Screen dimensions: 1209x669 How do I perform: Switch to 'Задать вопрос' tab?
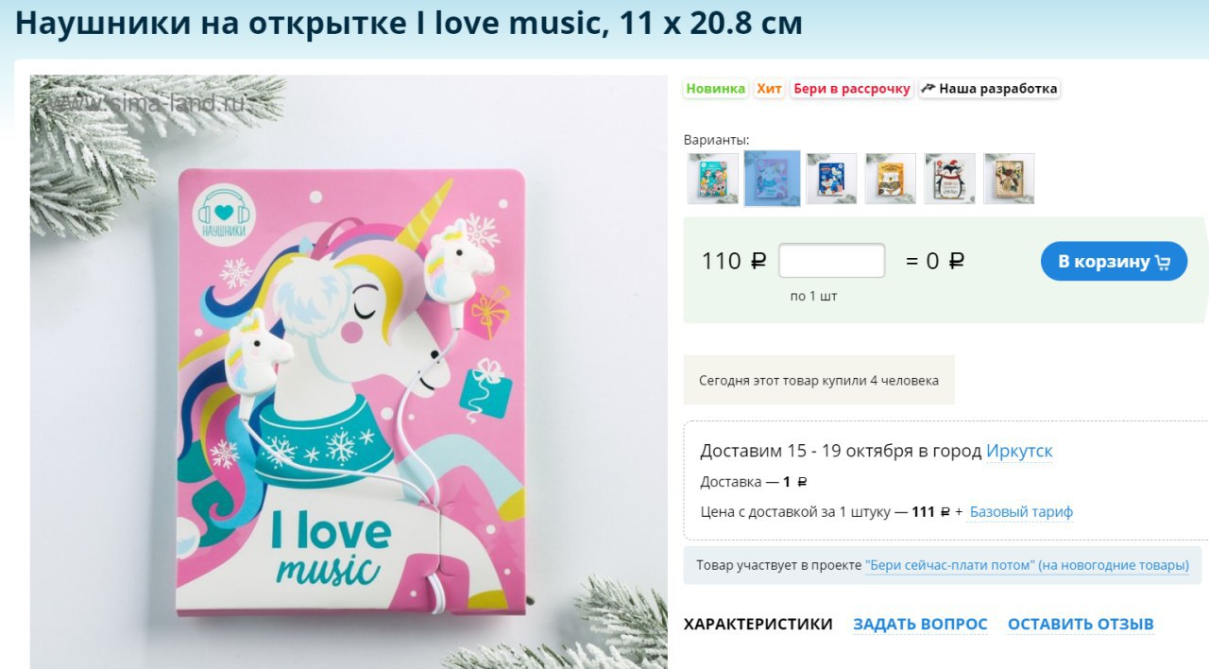920,624
